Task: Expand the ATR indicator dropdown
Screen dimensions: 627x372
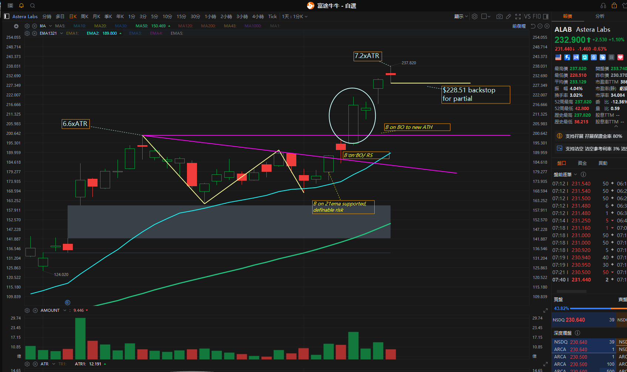Action: click(x=54, y=364)
